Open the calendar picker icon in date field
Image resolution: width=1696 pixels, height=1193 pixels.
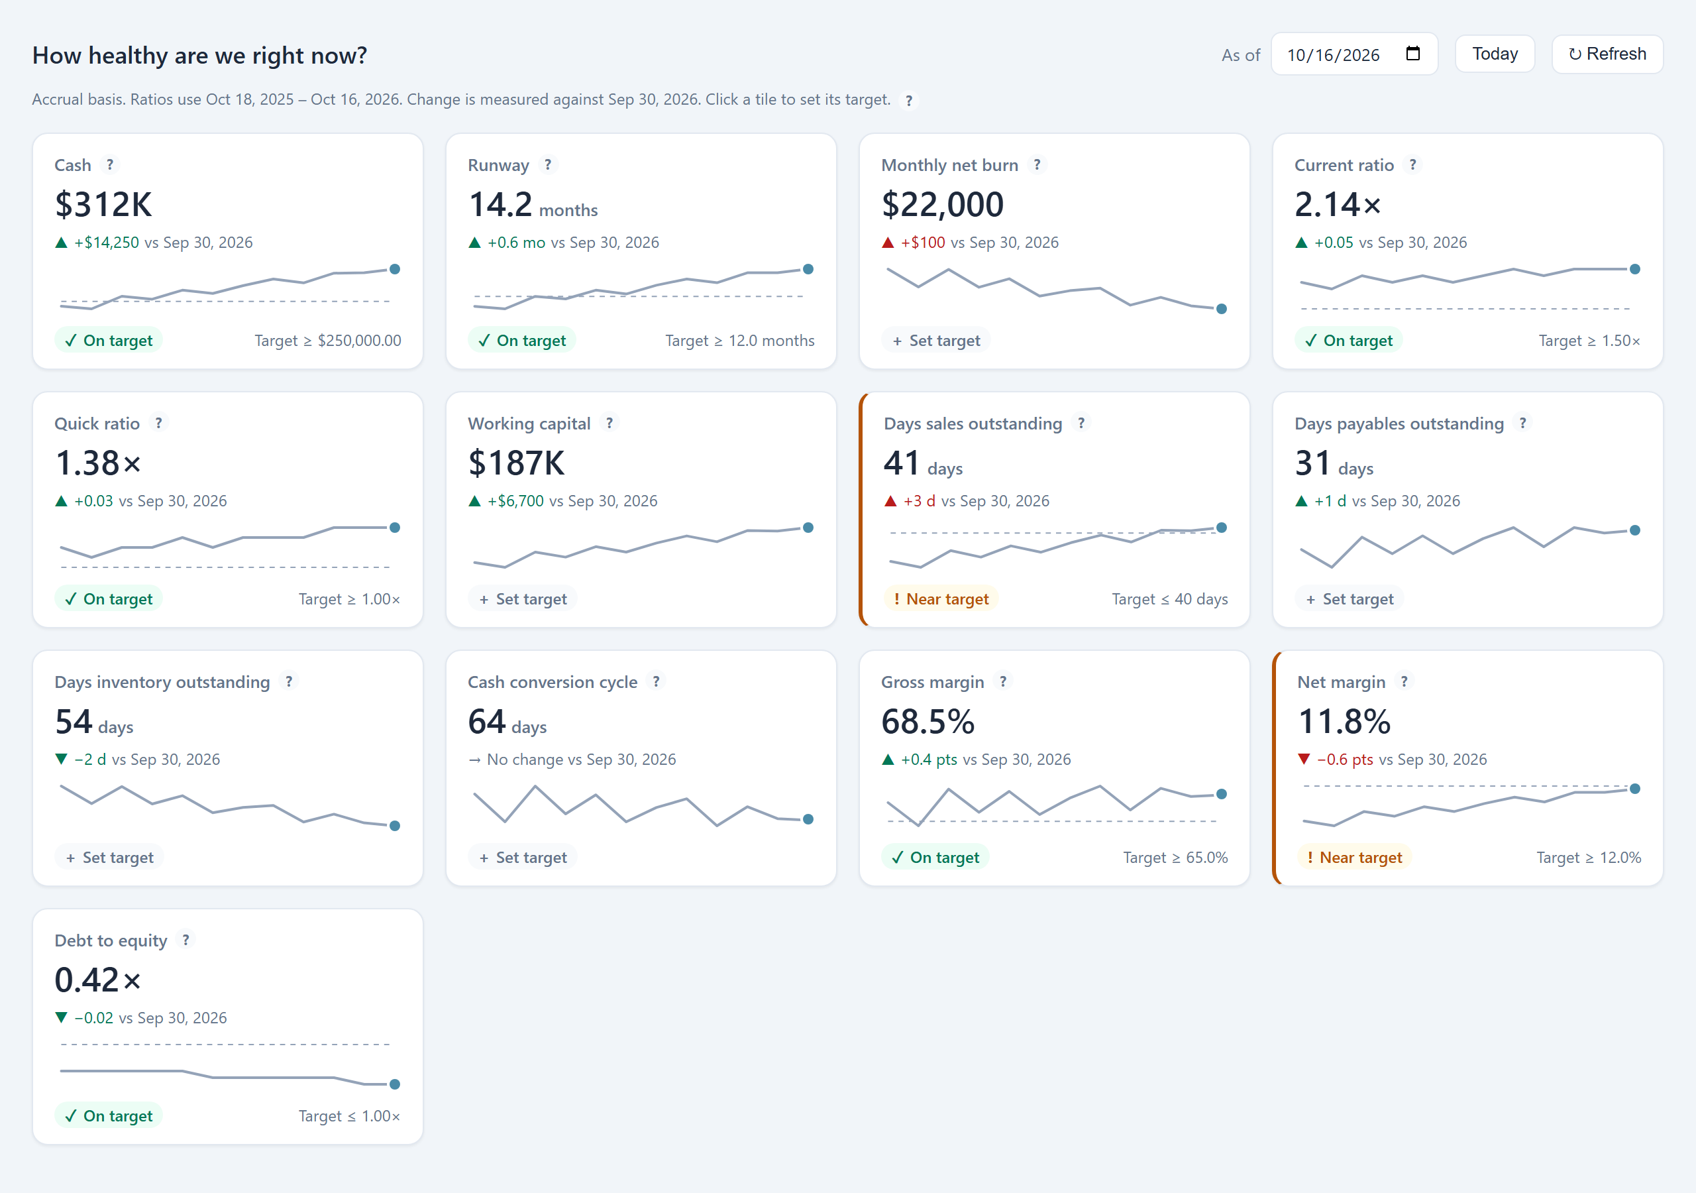pyautogui.click(x=1413, y=54)
